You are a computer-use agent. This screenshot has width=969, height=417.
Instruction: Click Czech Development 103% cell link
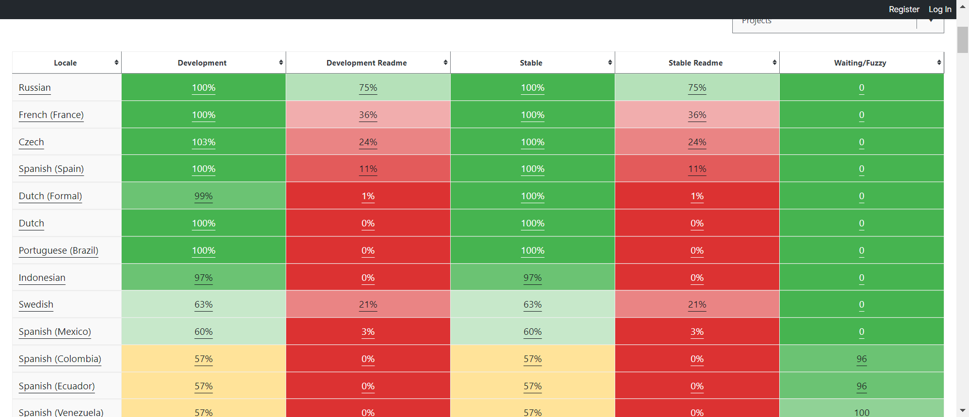coord(203,142)
